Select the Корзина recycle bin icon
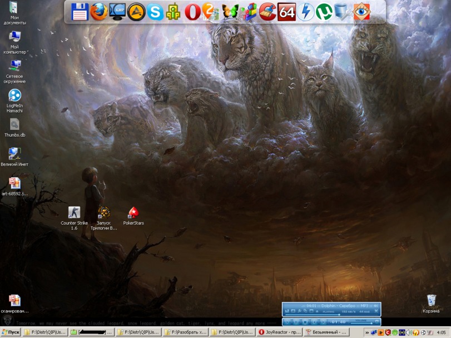Image resolution: width=451 pixels, height=338 pixels. pos(431,304)
